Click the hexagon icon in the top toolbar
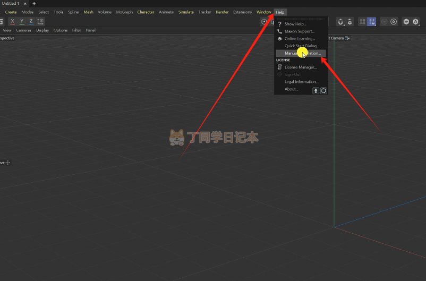 [406, 22]
